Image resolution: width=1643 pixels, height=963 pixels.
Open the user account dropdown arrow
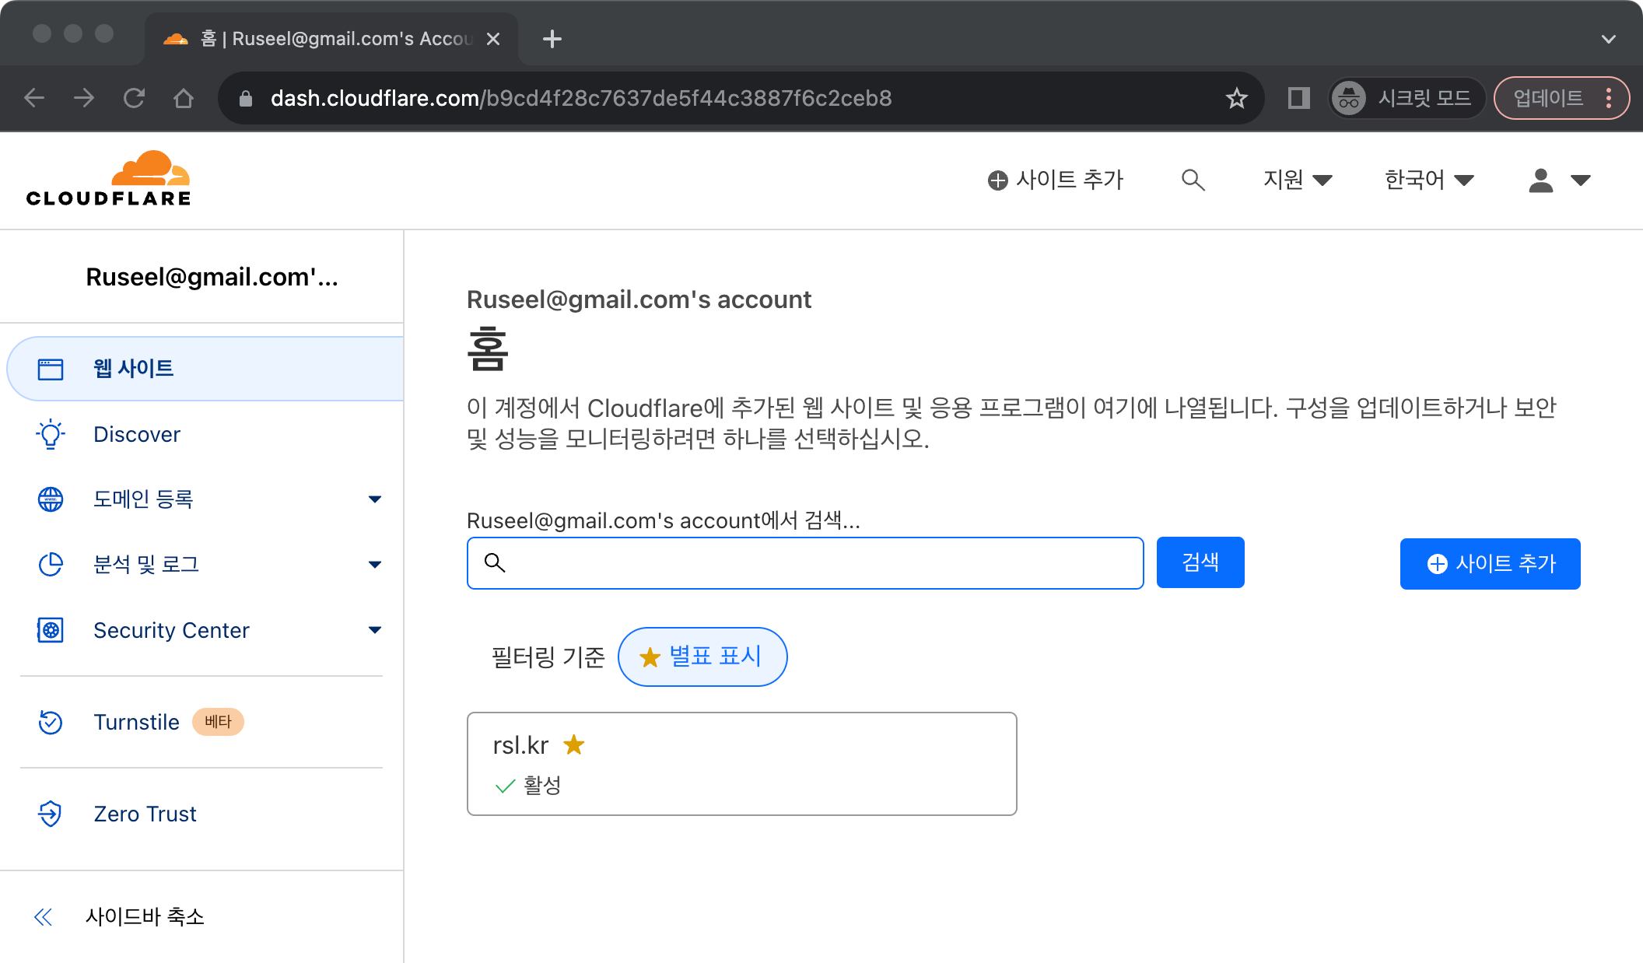(x=1580, y=180)
